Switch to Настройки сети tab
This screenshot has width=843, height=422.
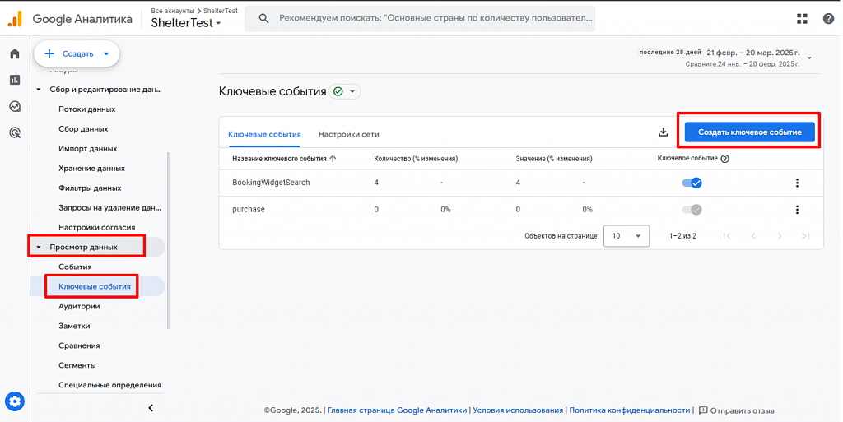349,134
